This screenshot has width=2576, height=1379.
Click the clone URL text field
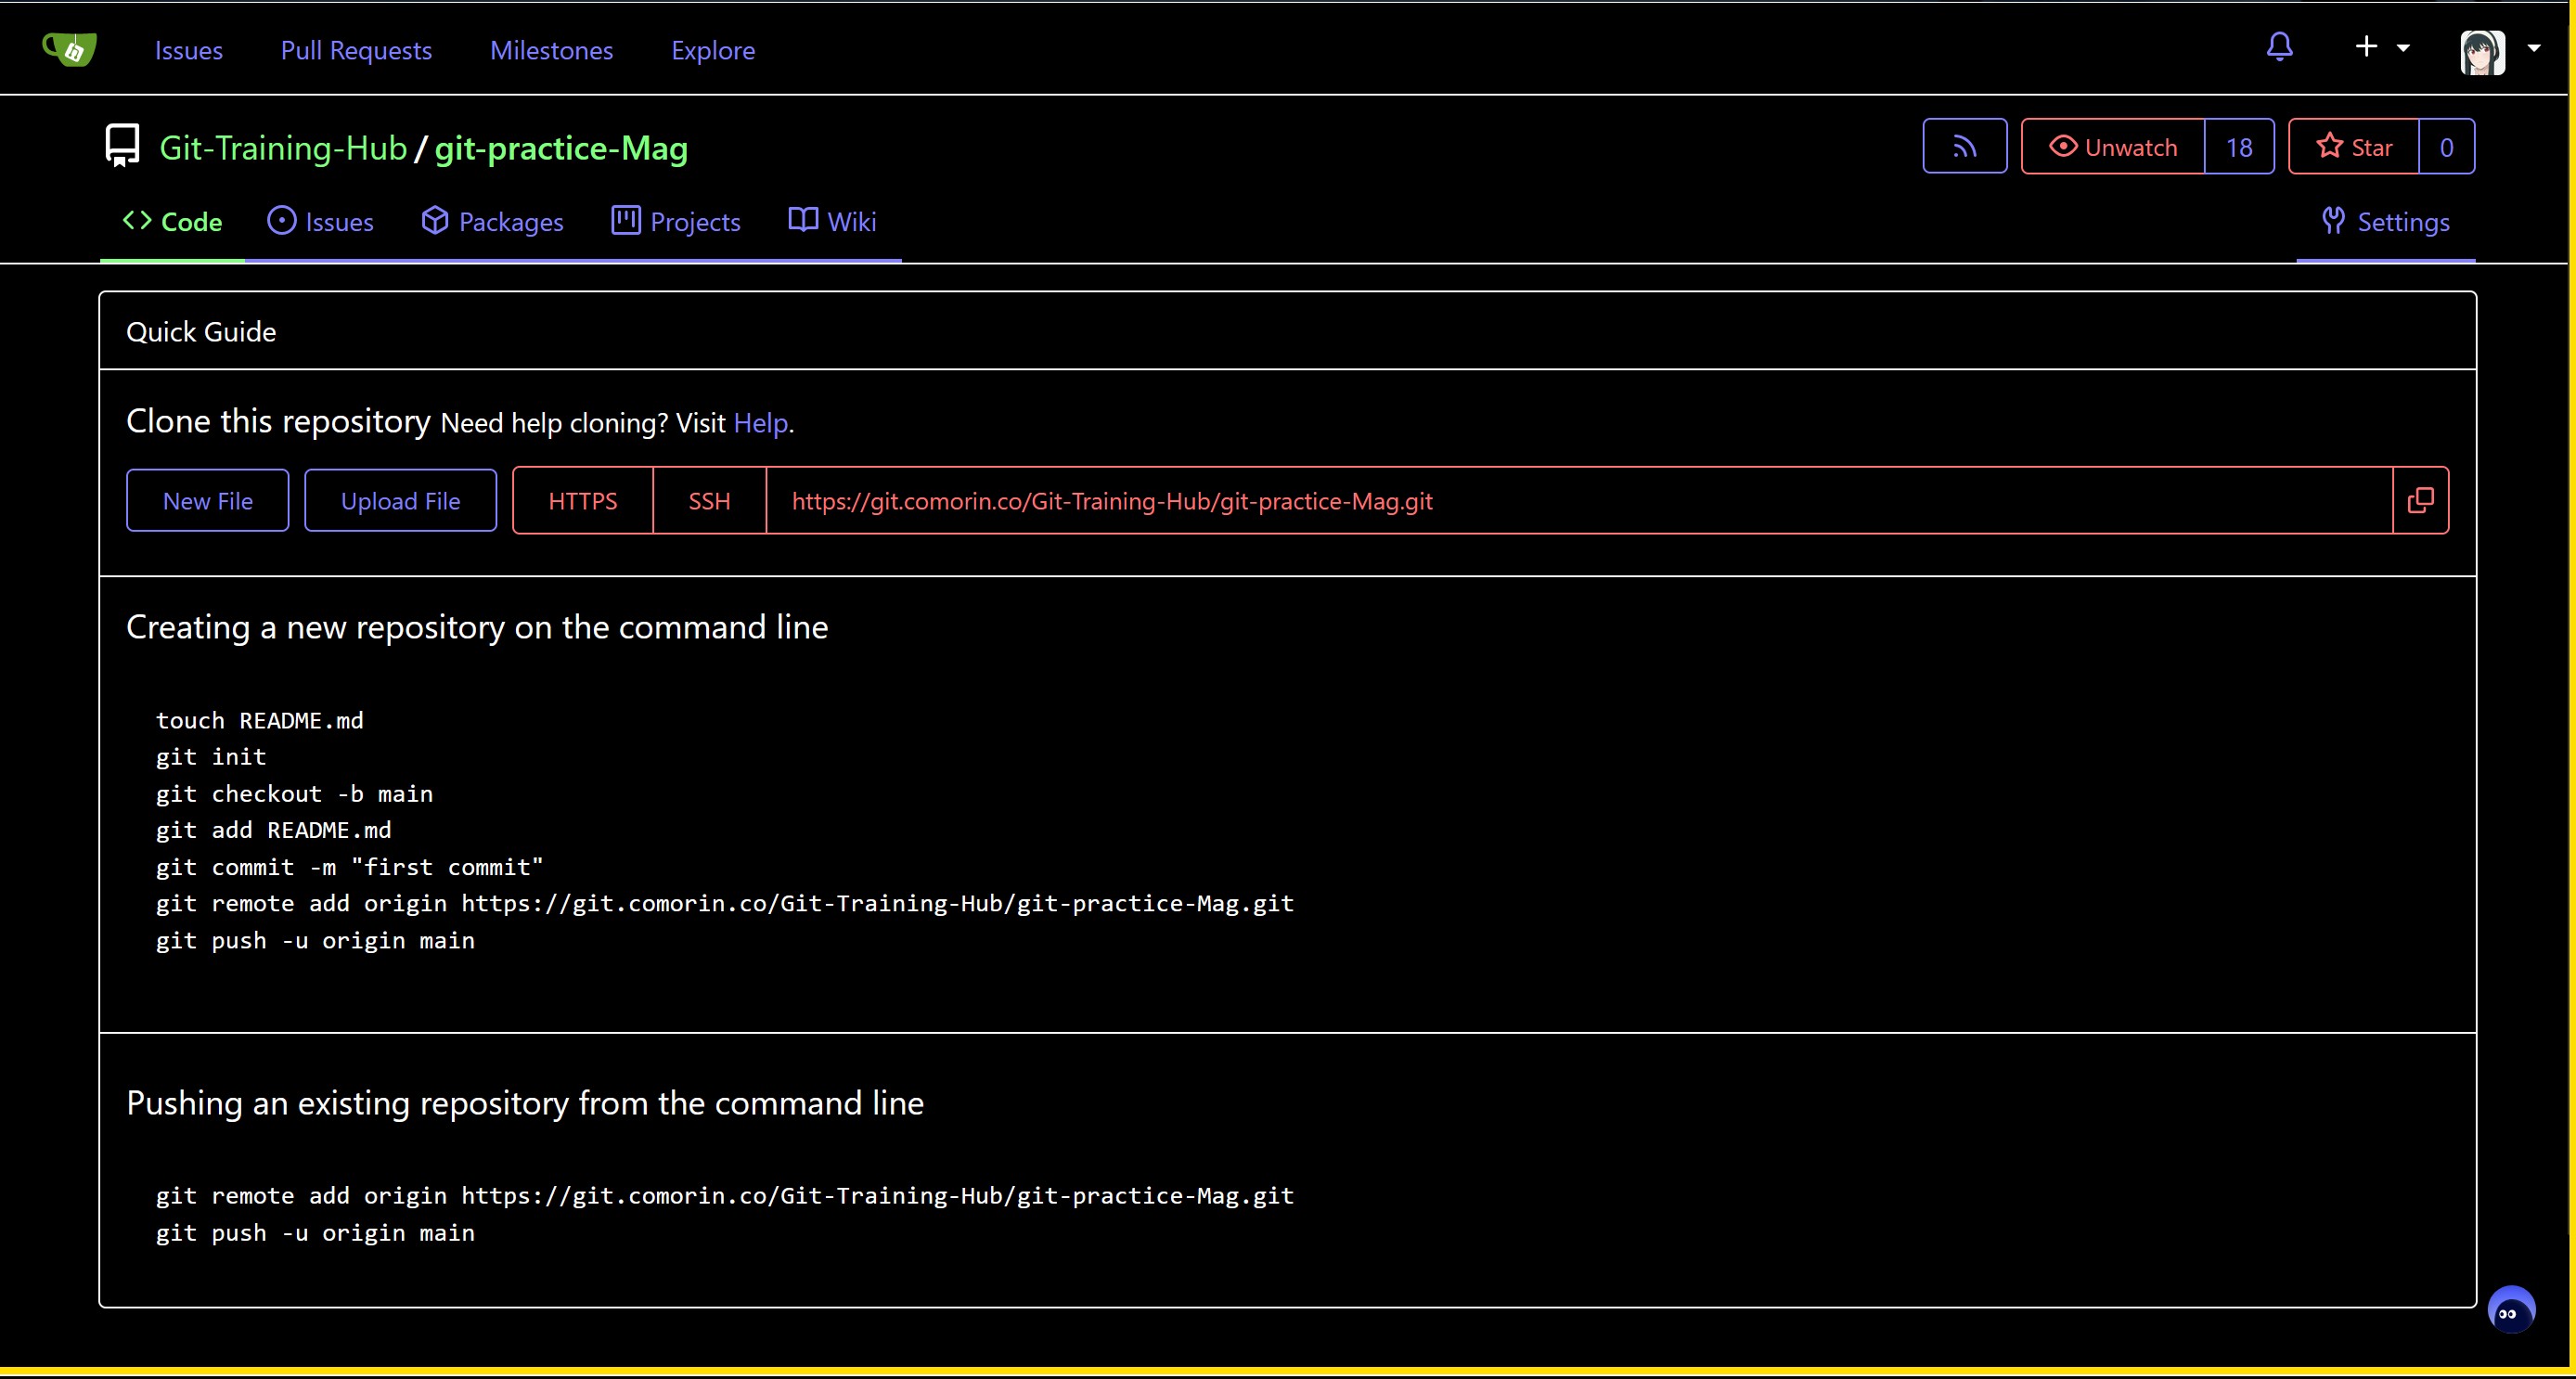click(x=1578, y=501)
